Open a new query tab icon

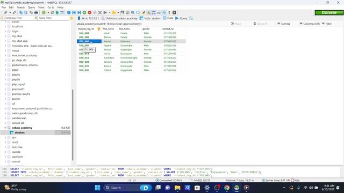click(x=191, y=18)
